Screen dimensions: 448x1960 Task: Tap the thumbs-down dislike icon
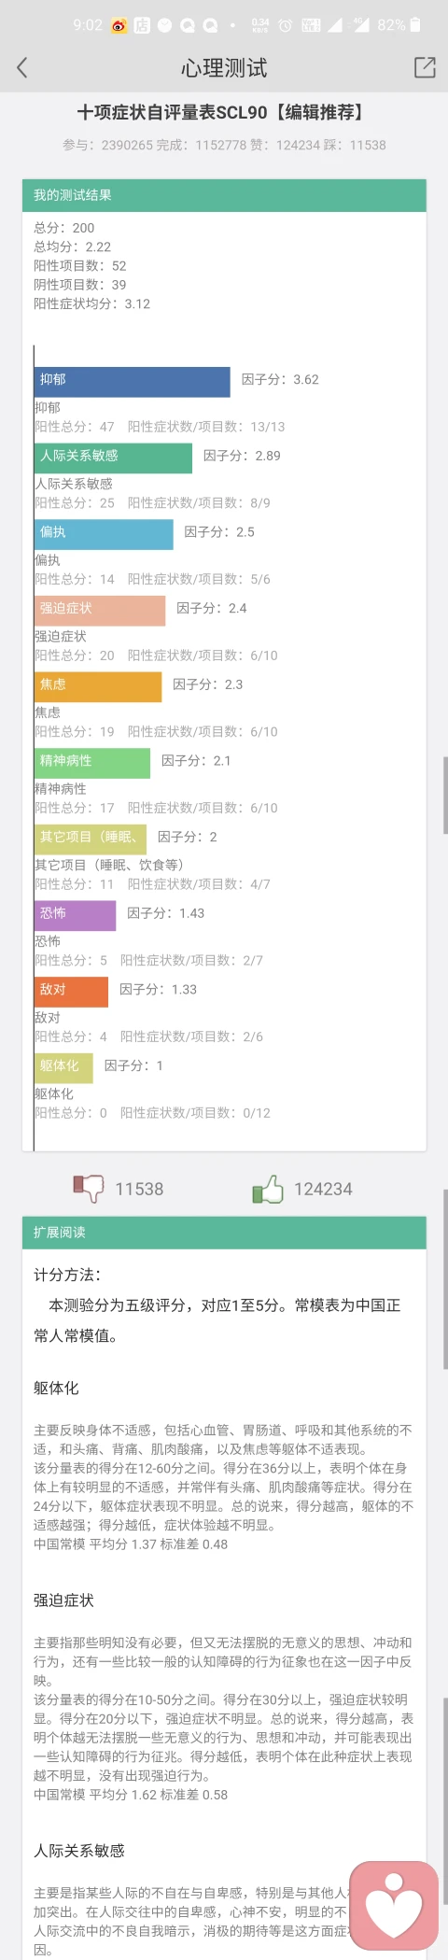89,1188
